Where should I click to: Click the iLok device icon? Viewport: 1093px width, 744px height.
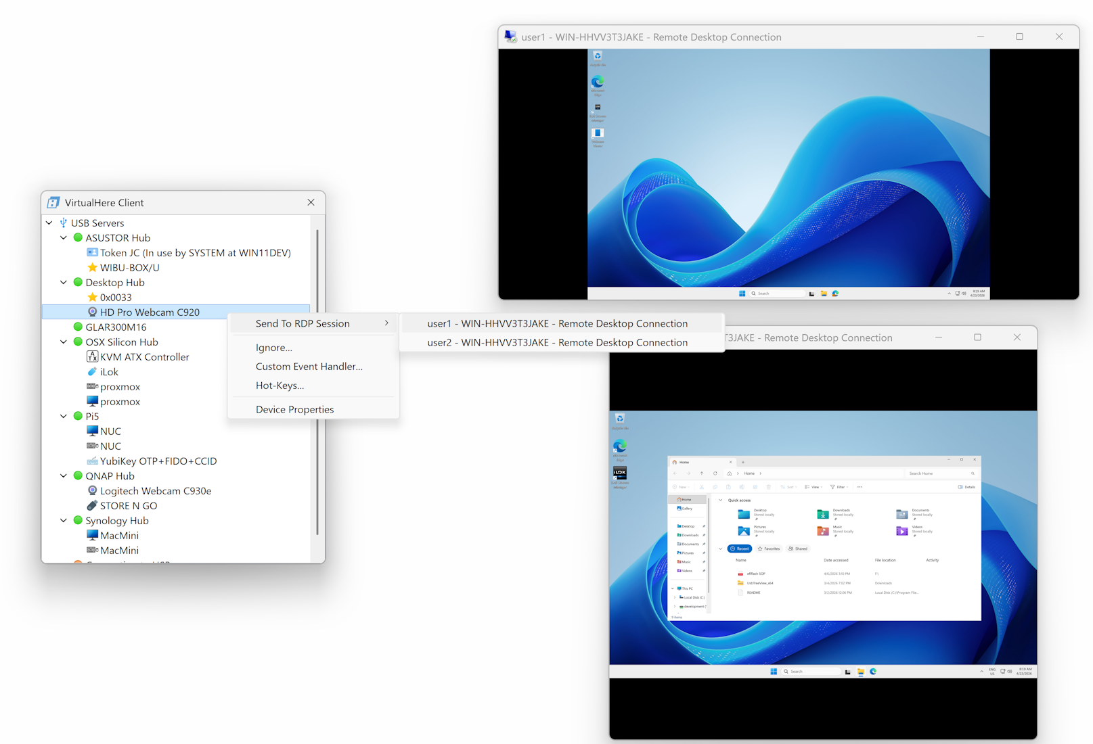[x=92, y=372]
